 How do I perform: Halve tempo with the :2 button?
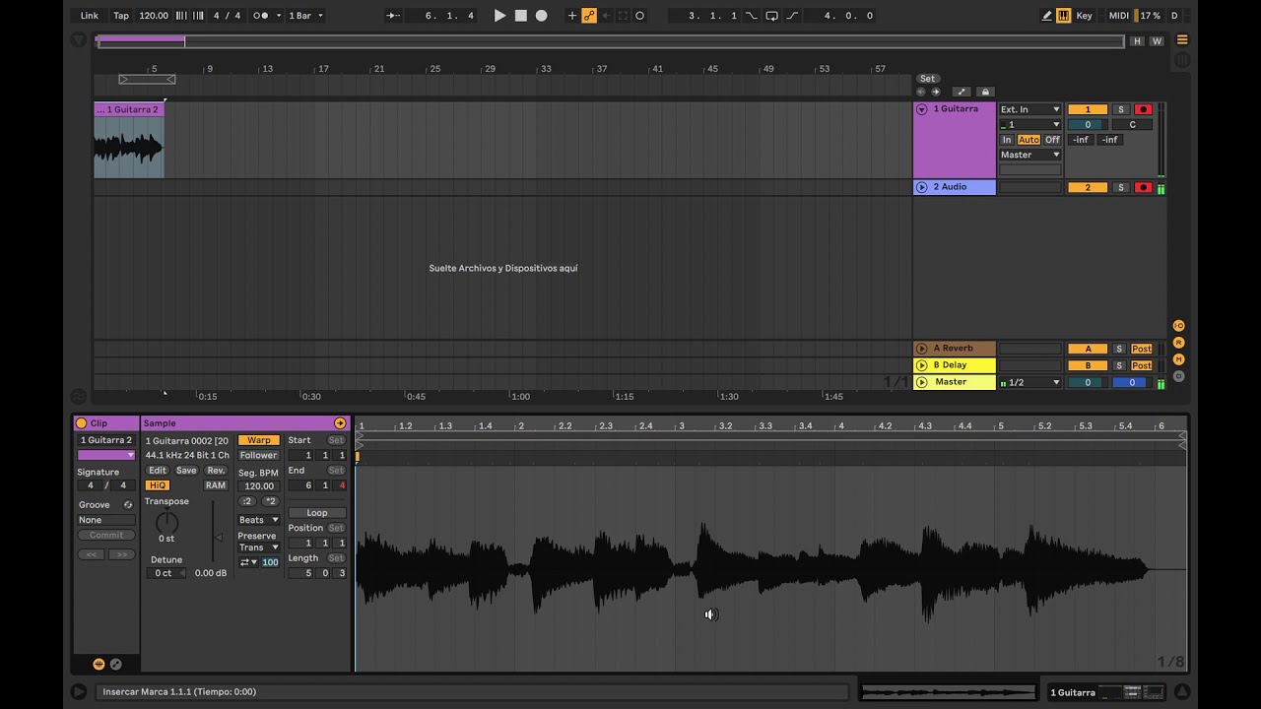246,501
